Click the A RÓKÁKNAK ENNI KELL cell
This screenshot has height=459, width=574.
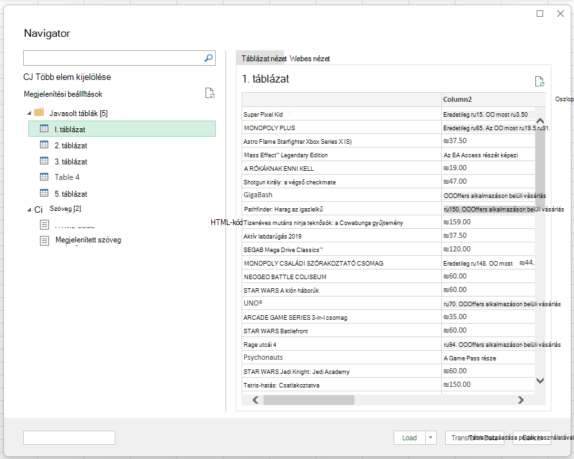341,168
